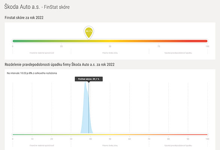Click the yellow middle of the top score bar

pos(110,41)
